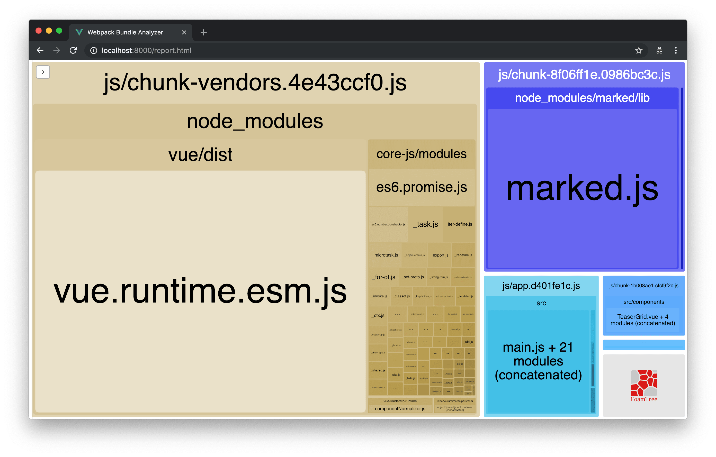
Task: Expand the sidebar with the chevron button
Action: 43,72
